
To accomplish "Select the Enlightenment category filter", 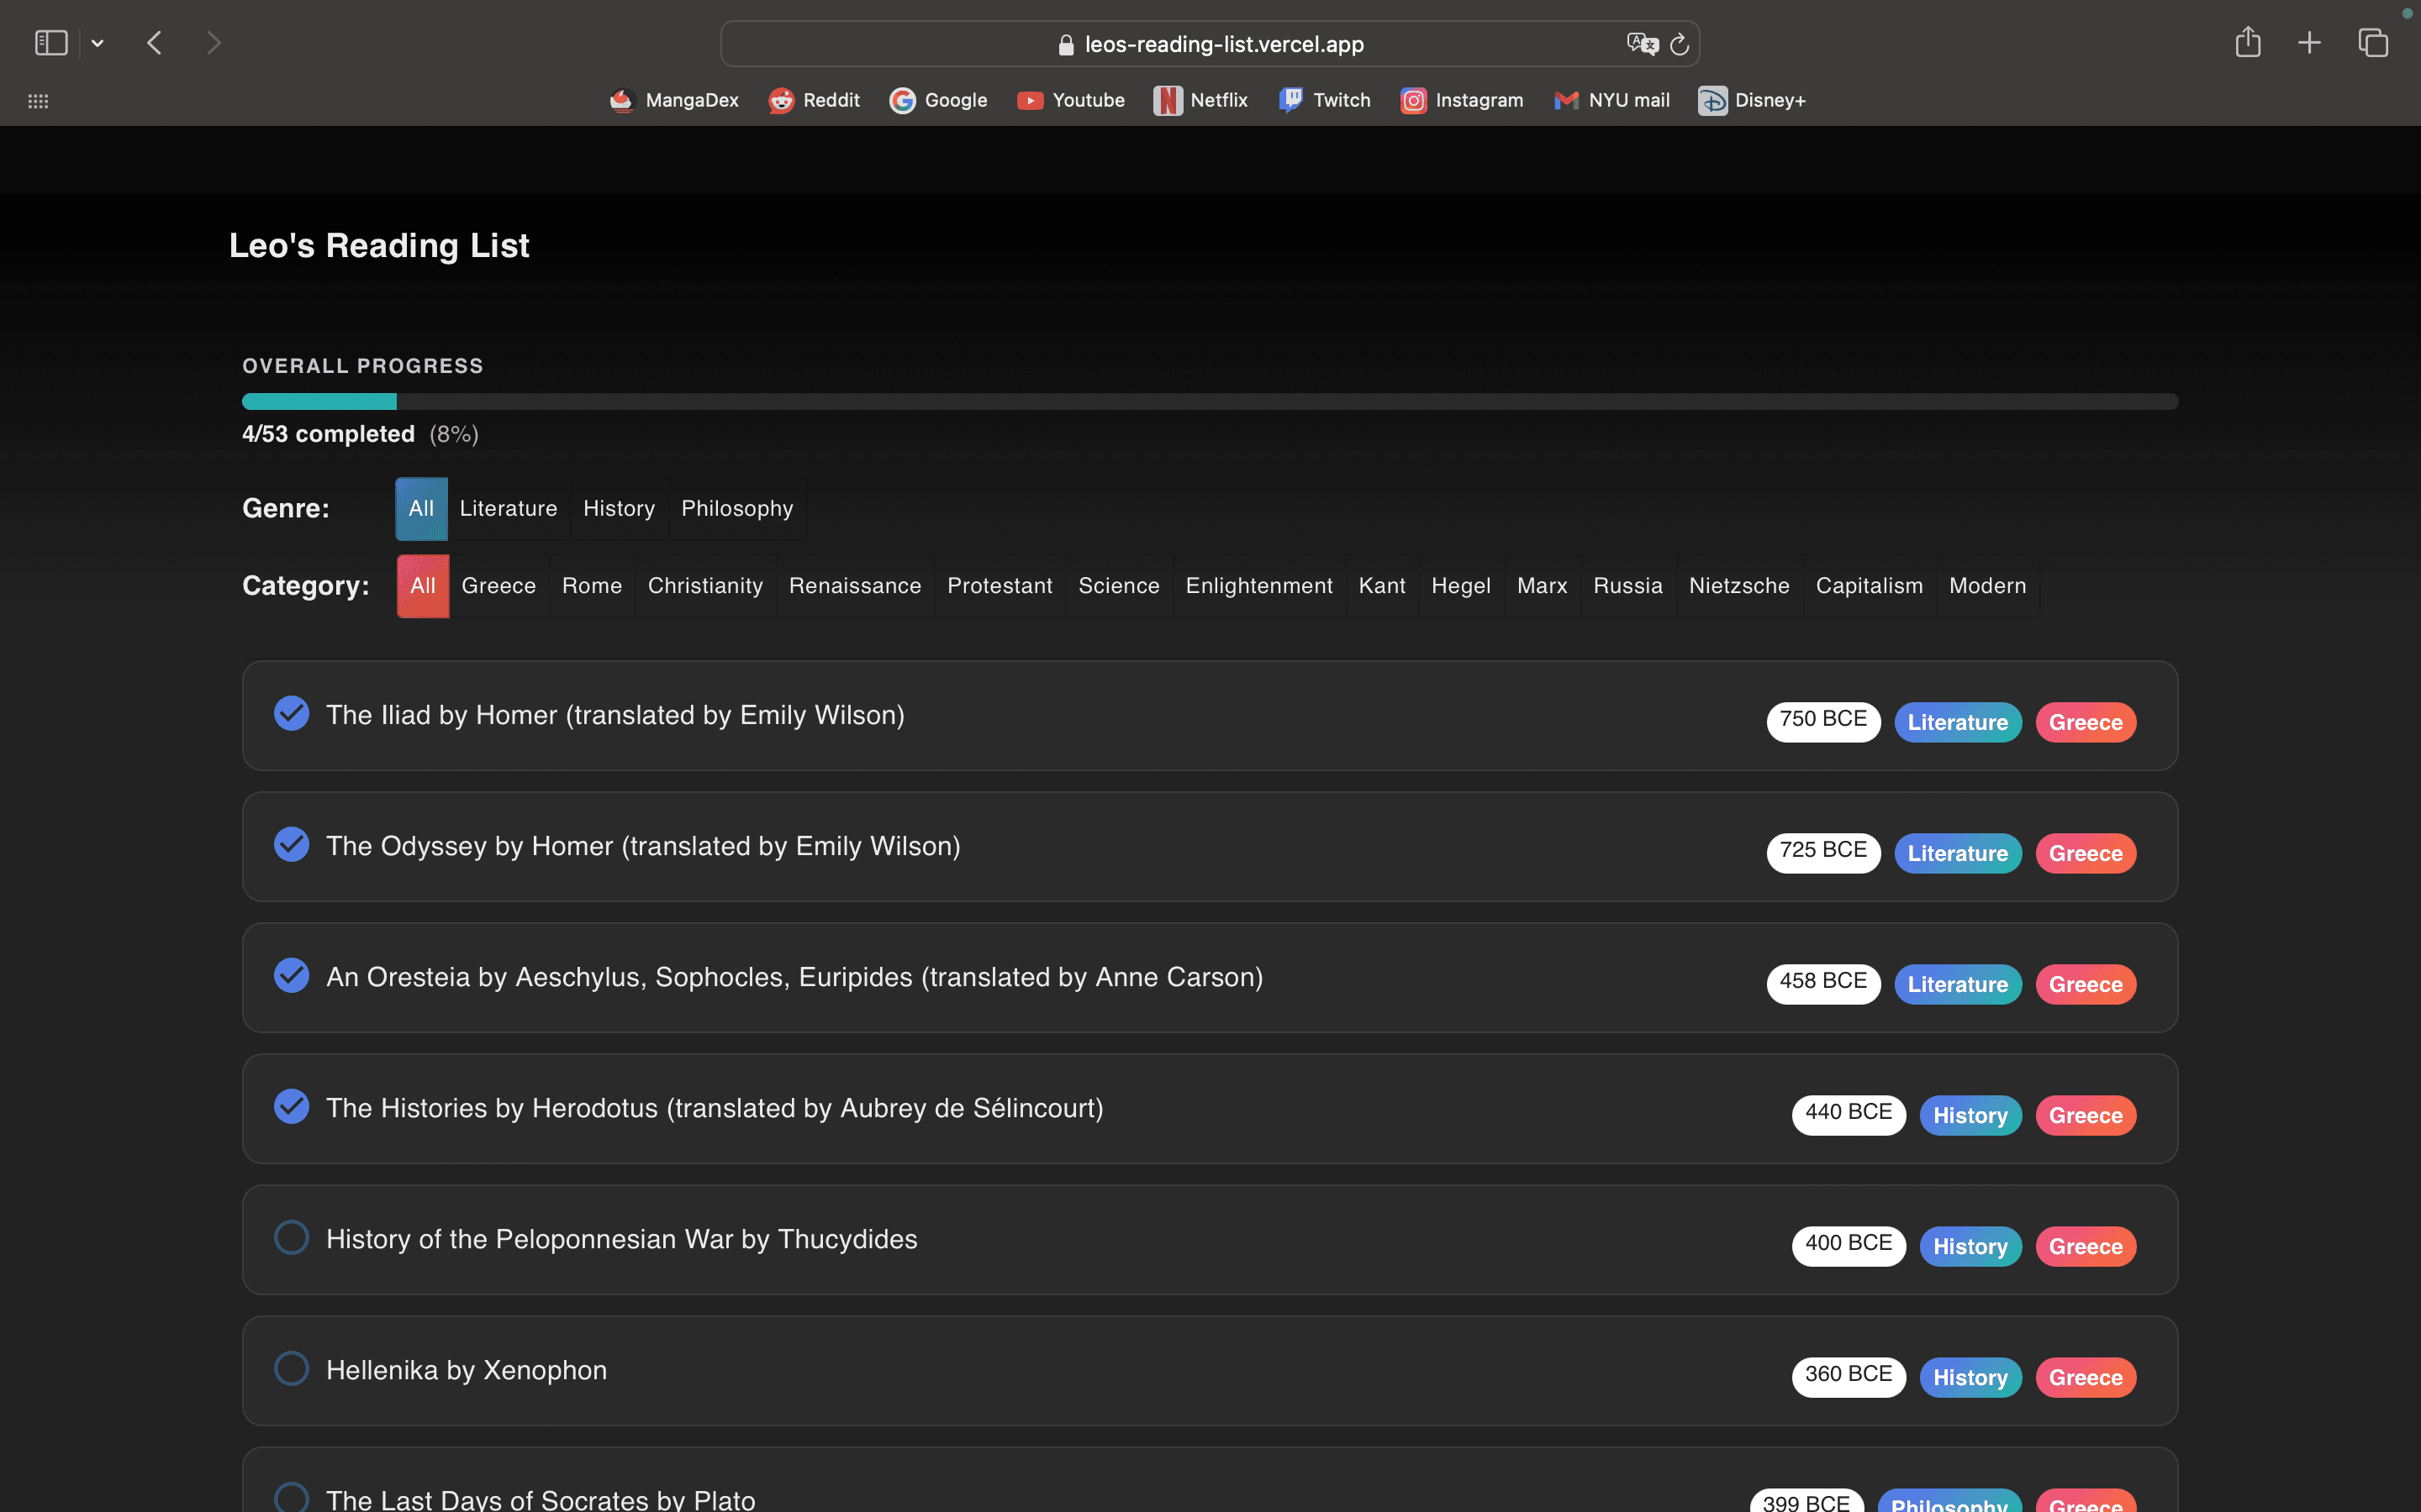I will pos(1258,586).
